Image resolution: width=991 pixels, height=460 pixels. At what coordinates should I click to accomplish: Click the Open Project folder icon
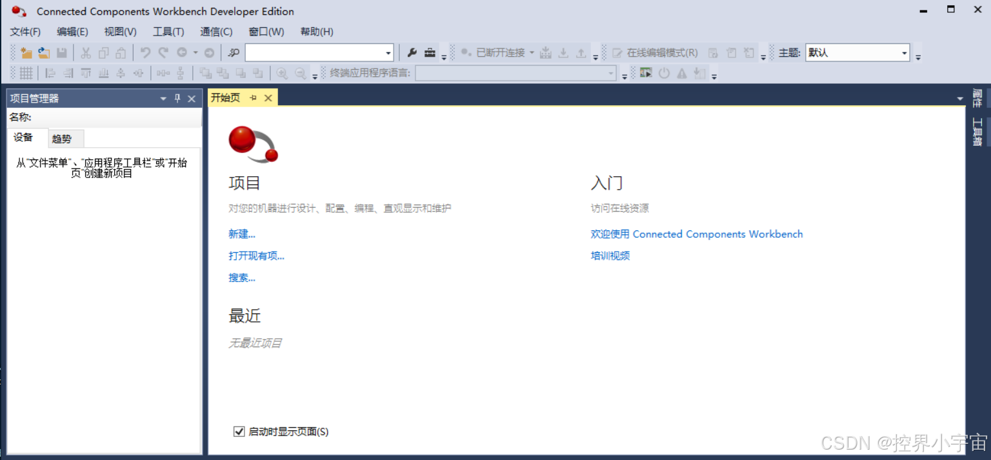pyautogui.click(x=43, y=53)
